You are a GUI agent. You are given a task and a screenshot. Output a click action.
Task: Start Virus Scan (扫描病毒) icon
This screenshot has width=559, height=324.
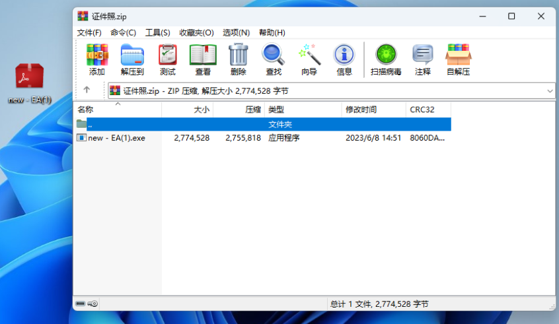pos(386,59)
